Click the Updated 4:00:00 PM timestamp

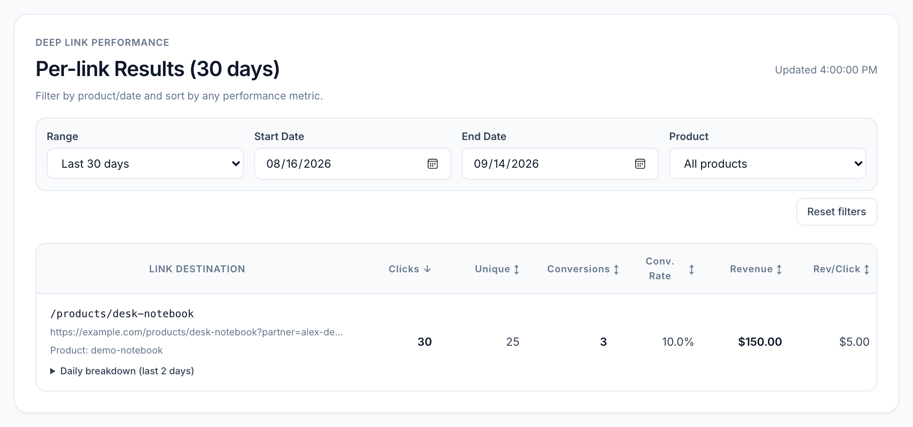[x=826, y=70]
